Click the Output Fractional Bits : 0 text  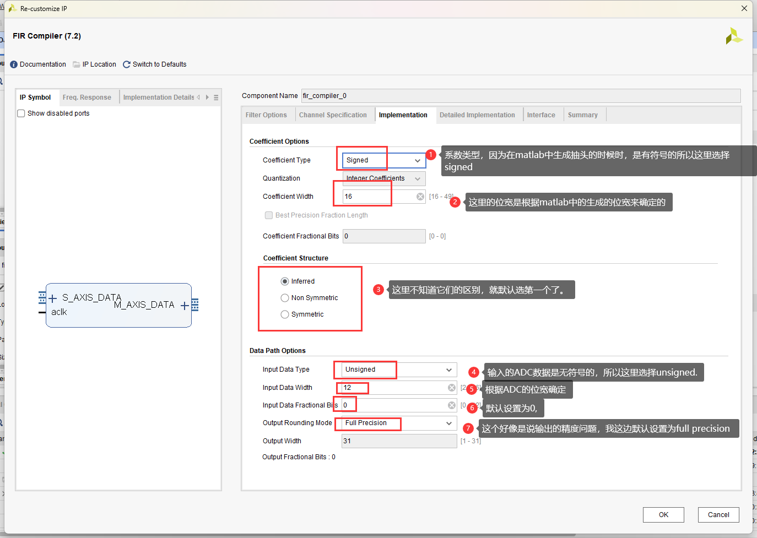[x=299, y=457]
